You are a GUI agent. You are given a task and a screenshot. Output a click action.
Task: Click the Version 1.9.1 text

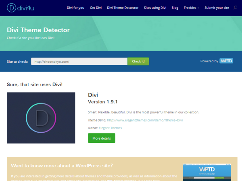point(103,102)
